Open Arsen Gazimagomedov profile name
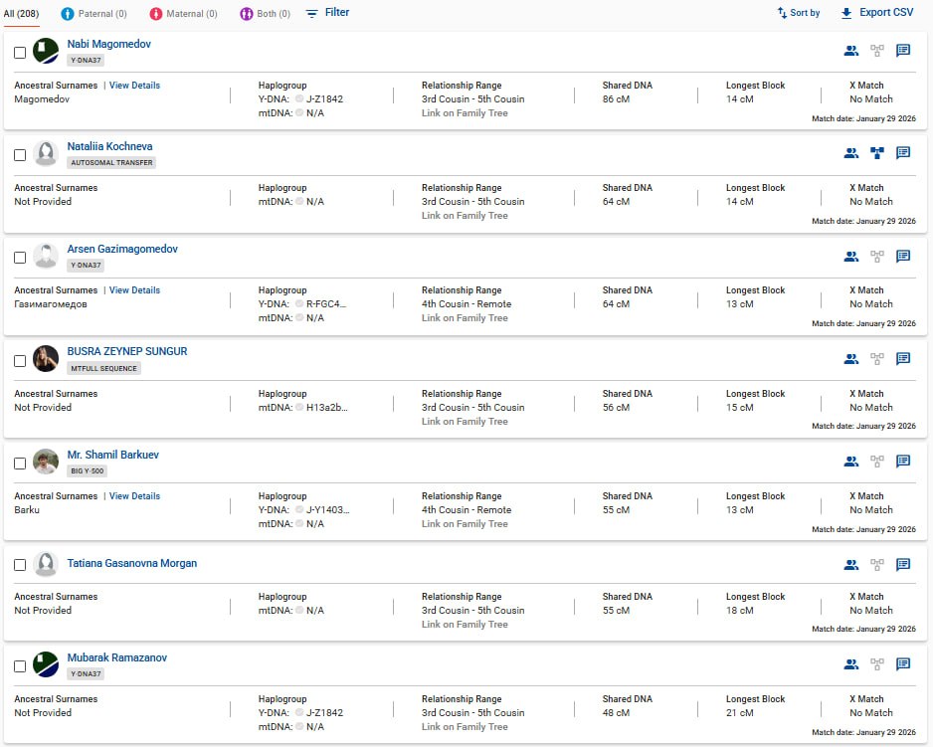Viewport: 933px width, 747px height. [122, 249]
